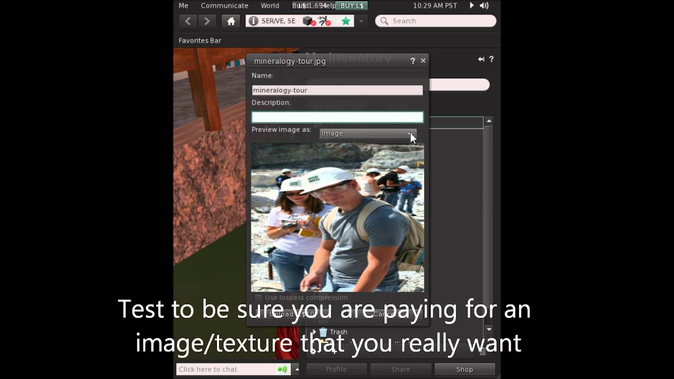The width and height of the screenshot is (674, 379).
Task: Click the Share button
Action: click(x=401, y=370)
